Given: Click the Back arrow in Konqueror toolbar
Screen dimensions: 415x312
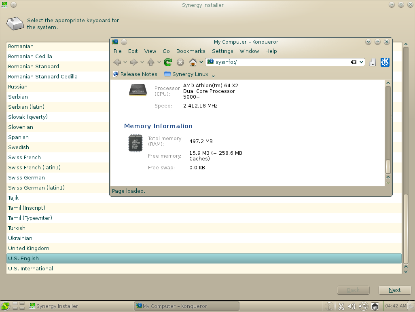Looking at the screenshot, I should (x=117, y=62).
